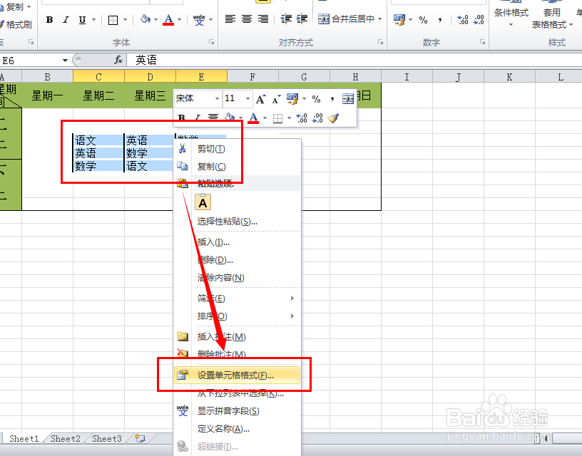582x456 pixels.
Task: Click mini toolbar decrease decimal icon
Action: pyautogui.click(x=317, y=118)
